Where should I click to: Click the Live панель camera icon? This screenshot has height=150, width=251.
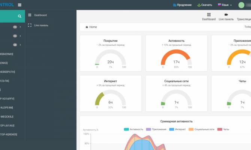click(226, 15)
